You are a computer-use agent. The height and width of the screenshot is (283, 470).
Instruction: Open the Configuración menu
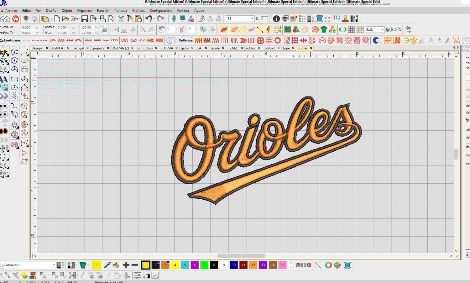(x=161, y=11)
